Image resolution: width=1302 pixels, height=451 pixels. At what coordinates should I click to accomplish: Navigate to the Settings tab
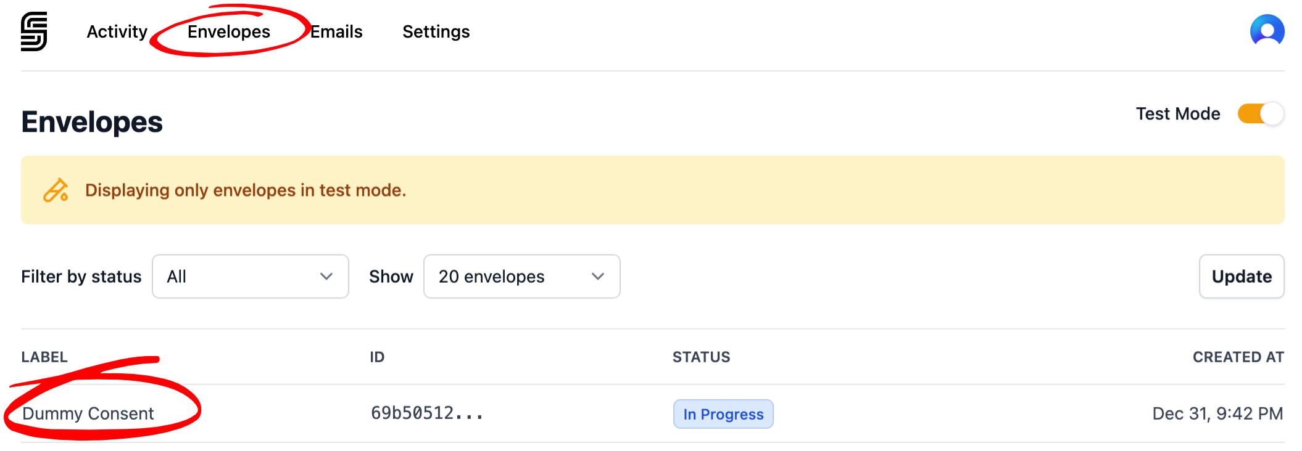(436, 31)
